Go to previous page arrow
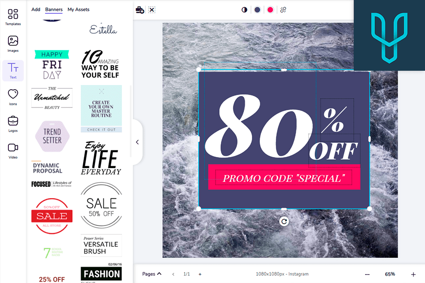Screen dimensions: 425x283 pyautogui.click(x=173, y=274)
